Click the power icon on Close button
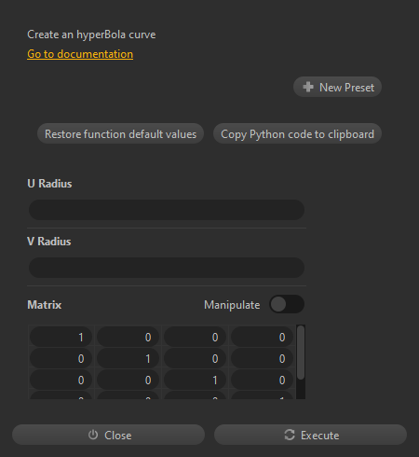Screen dimensions: 419x457 (93, 435)
